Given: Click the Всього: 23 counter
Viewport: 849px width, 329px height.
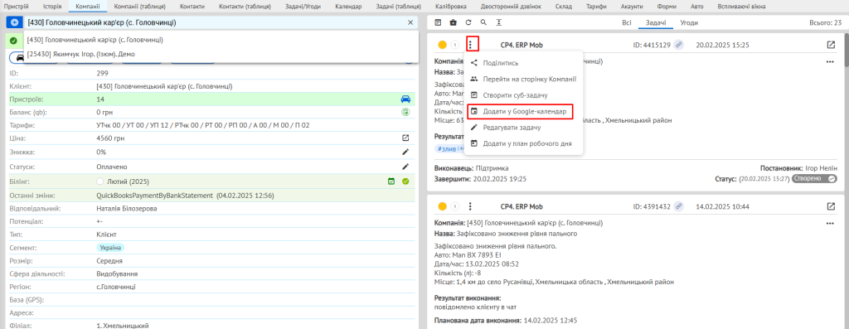Looking at the screenshot, I should [825, 22].
